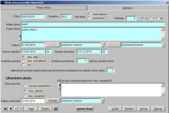Go to next record arrow
169x113 pixels.
coord(16,109)
